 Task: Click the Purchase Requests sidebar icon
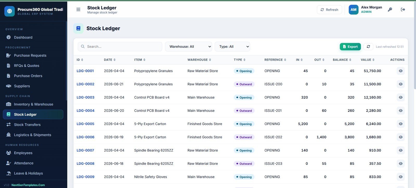[x=9, y=55]
